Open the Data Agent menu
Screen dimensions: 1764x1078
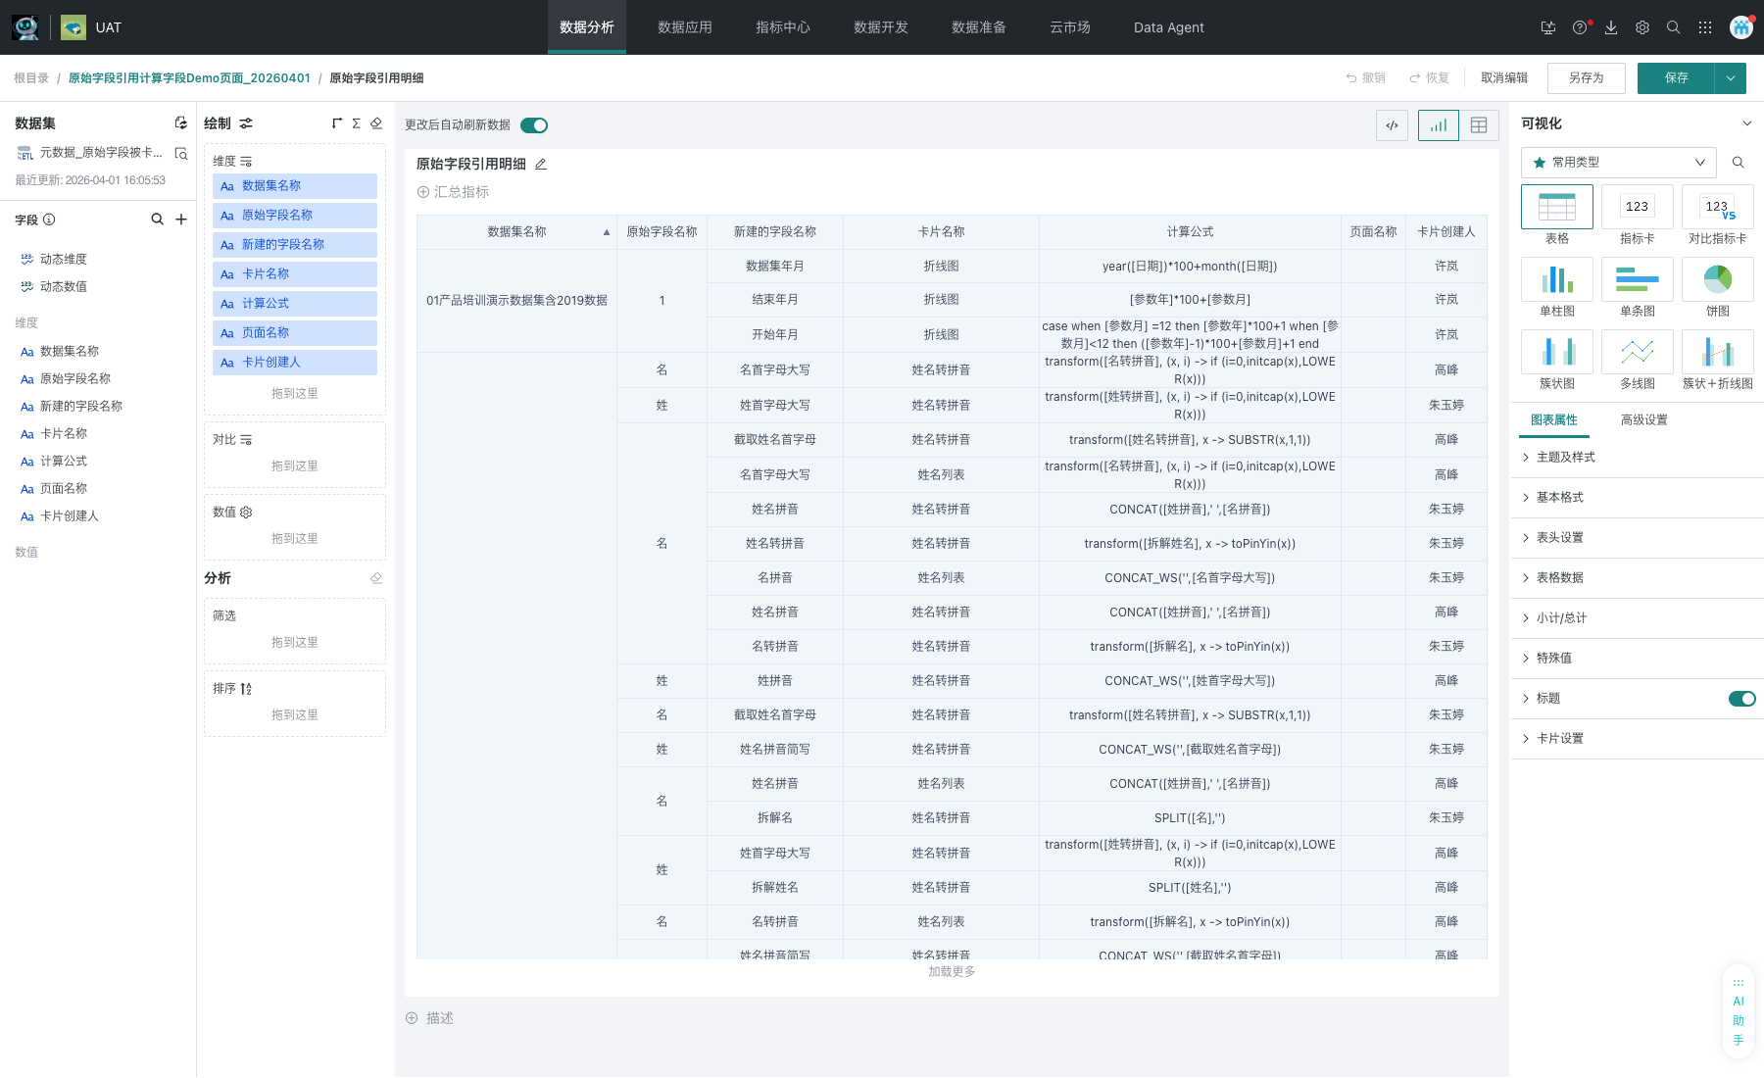[1168, 27]
